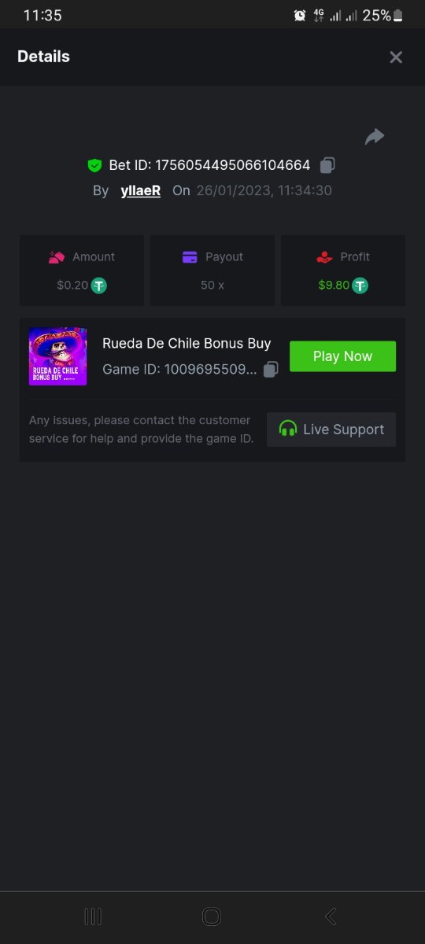Tap the Bet ID number text
This screenshot has width=425, height=944.
coord(232,165)
